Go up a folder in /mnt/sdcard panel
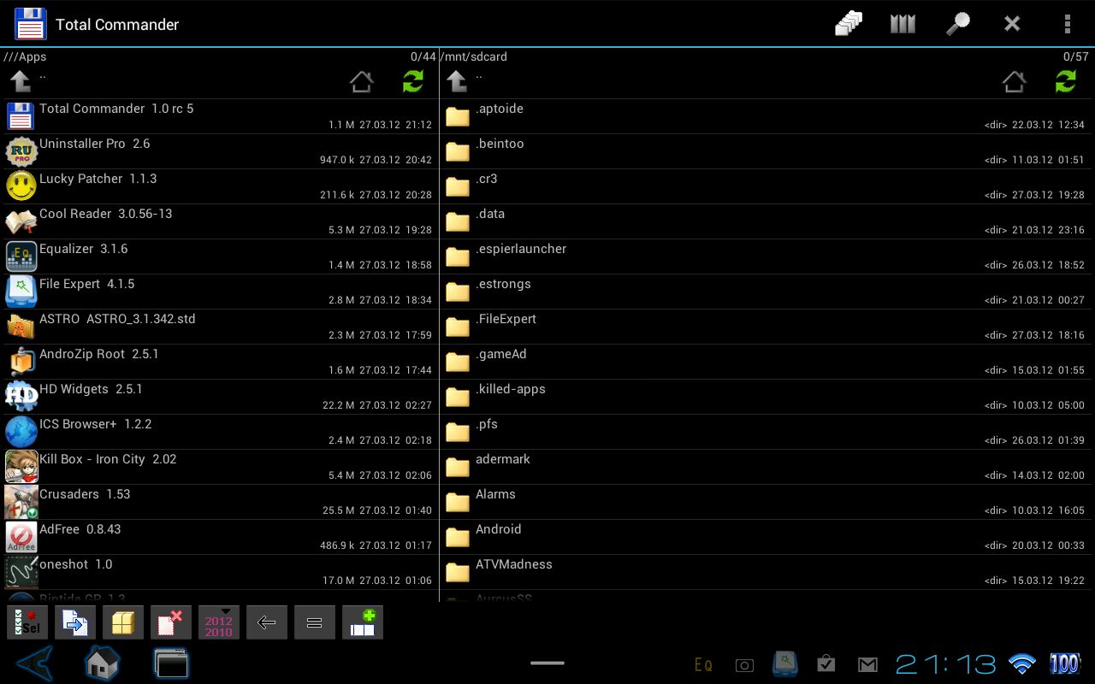 coord(457,81)
